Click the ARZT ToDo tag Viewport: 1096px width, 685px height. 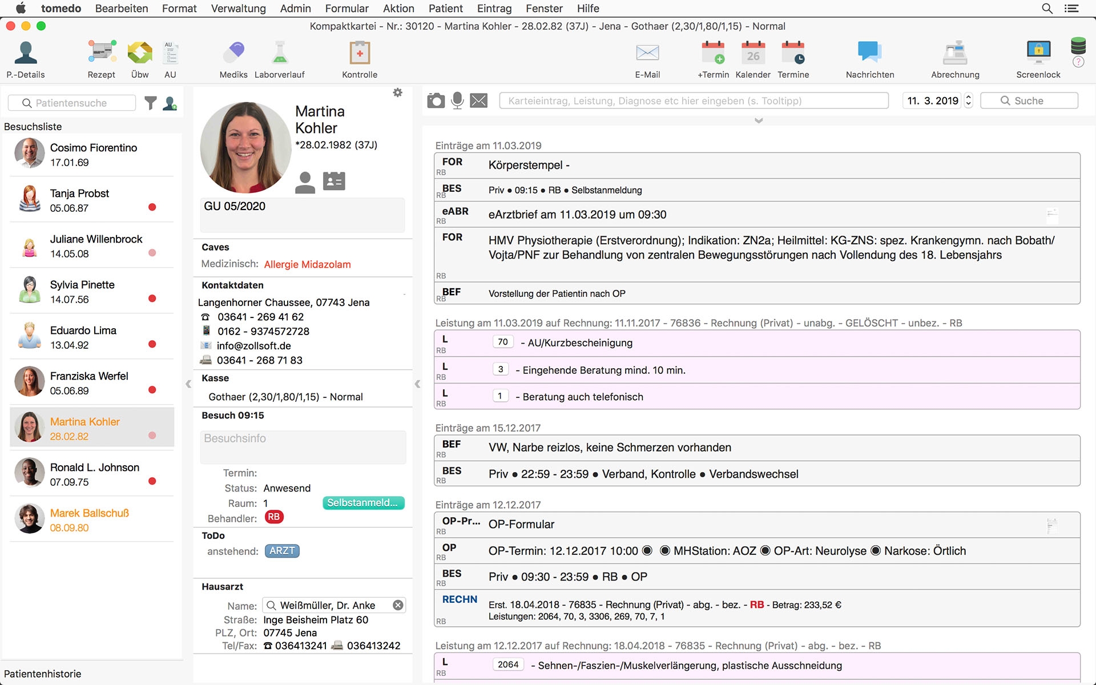pos(282,551)
